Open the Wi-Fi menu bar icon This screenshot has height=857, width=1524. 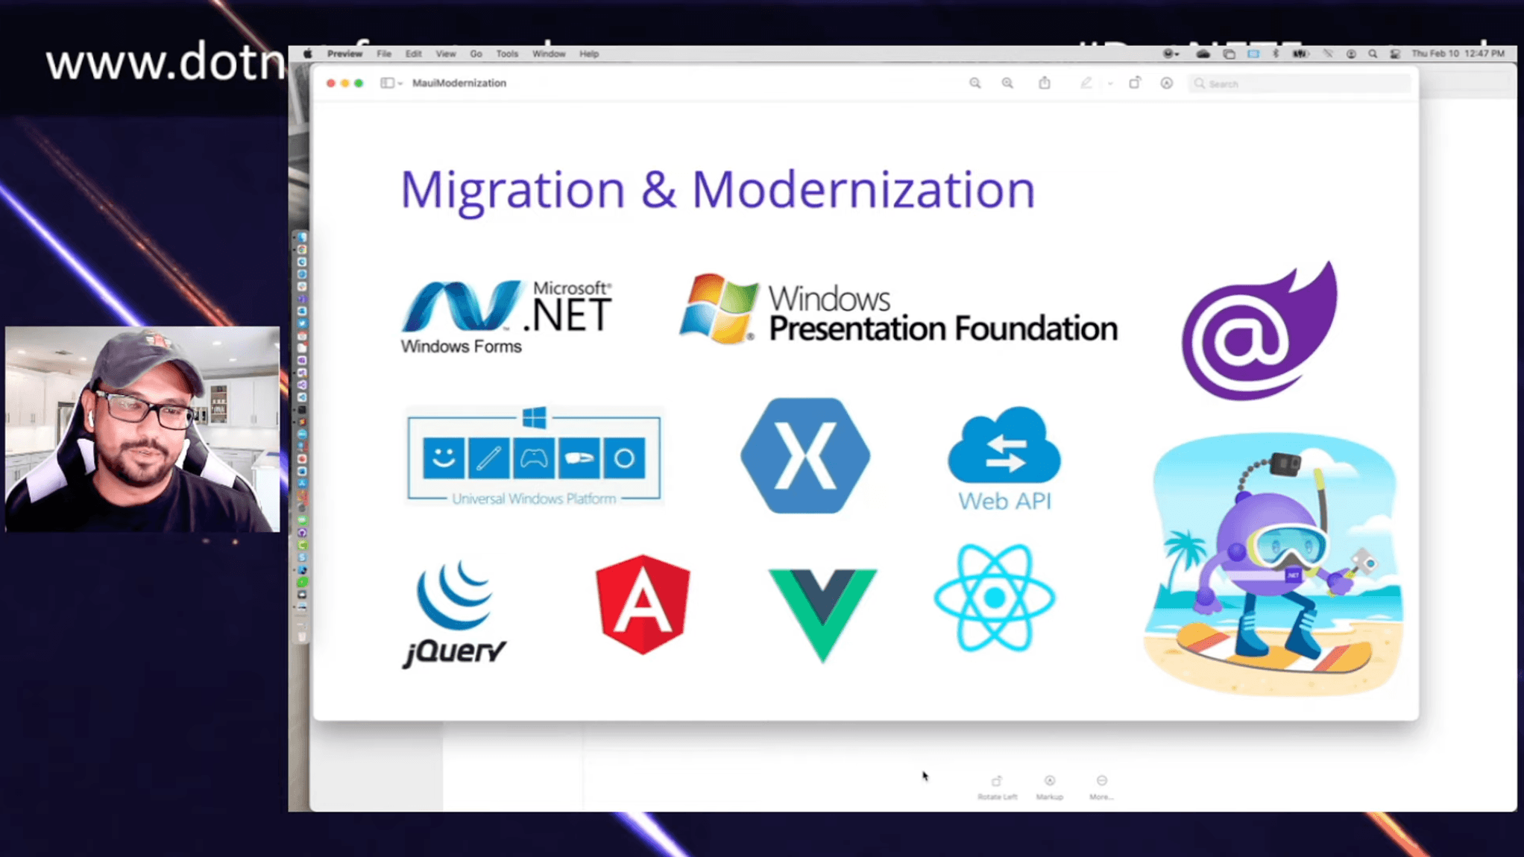pos(1328,54)
